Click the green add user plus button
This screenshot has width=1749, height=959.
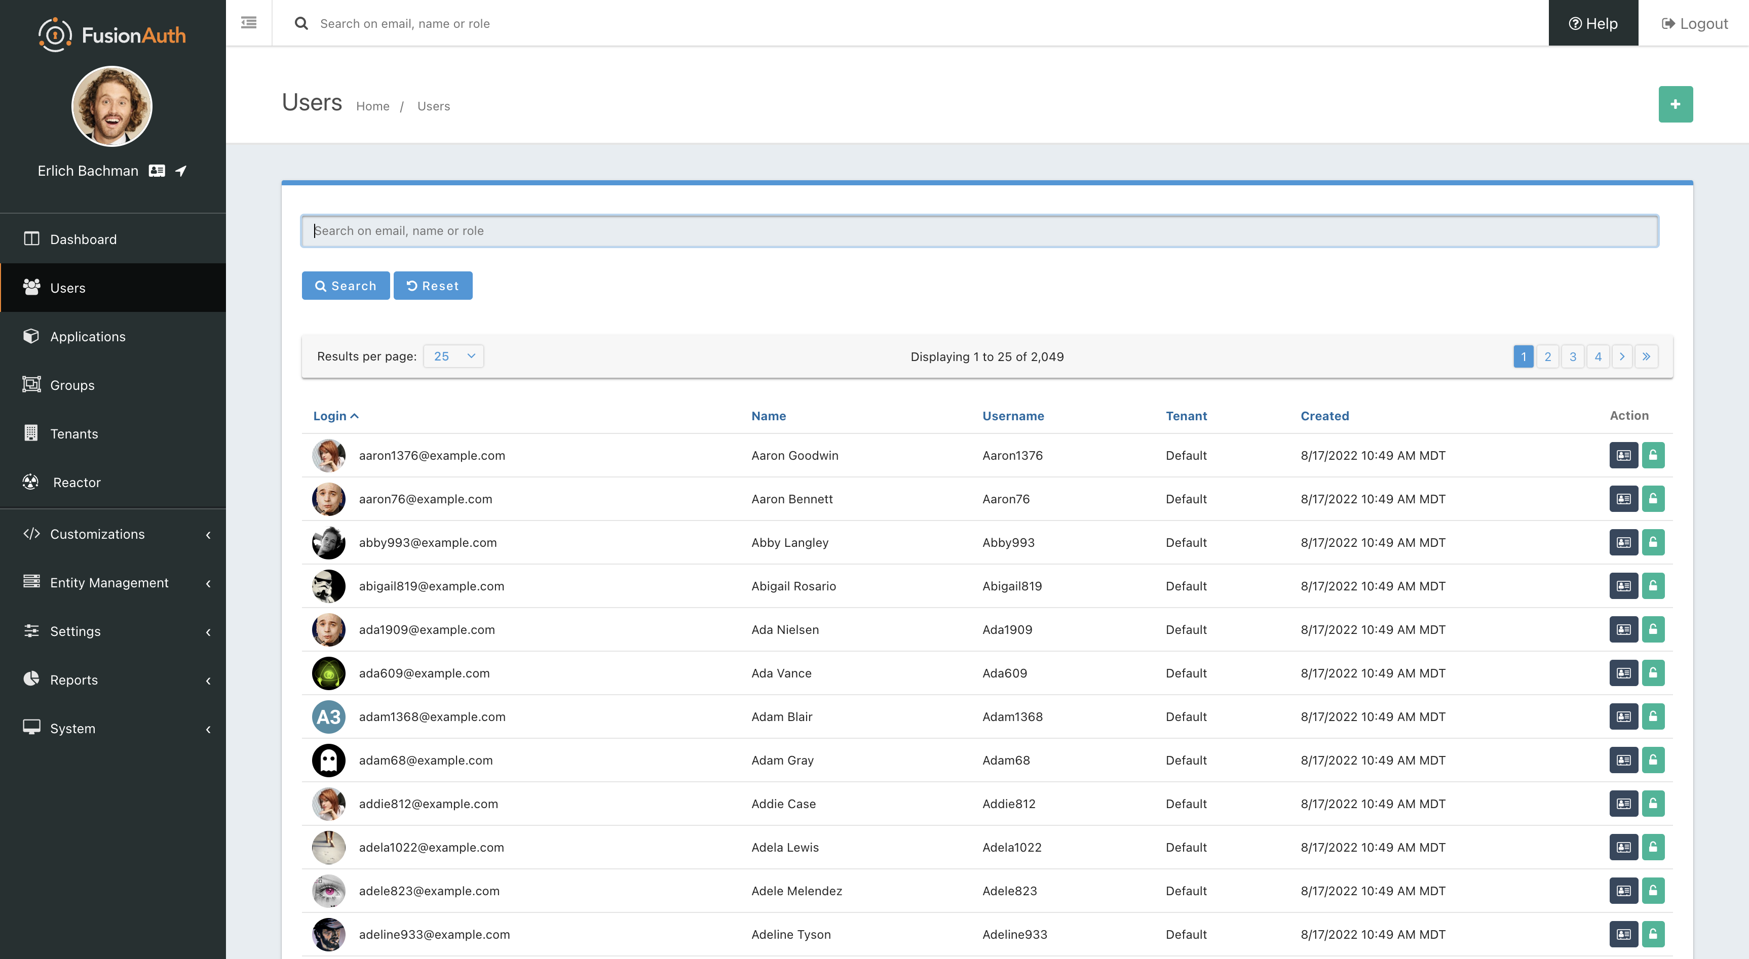click(1675, 104)
